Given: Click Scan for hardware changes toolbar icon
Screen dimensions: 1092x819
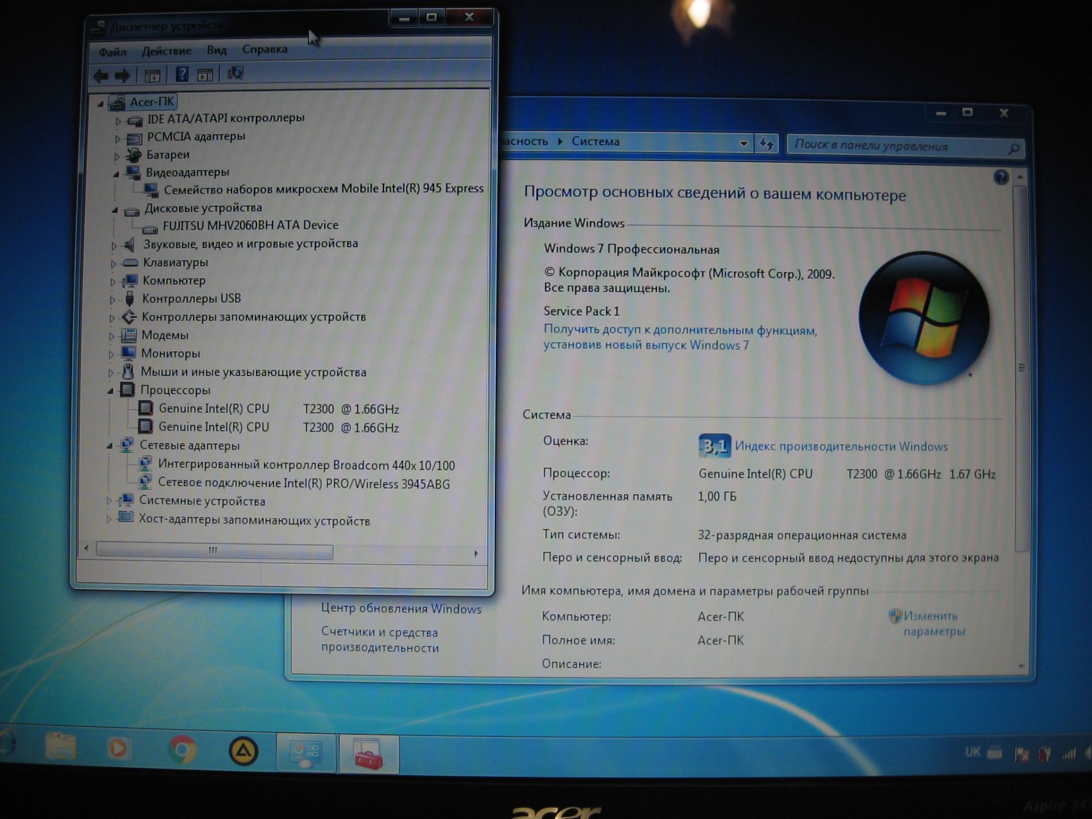Looking at the screenshot, I should [235, 73].
